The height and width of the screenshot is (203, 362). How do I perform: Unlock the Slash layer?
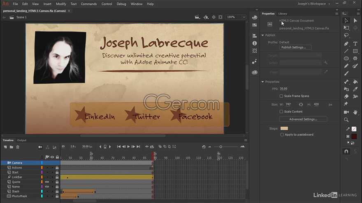click(x=57, y=192)
